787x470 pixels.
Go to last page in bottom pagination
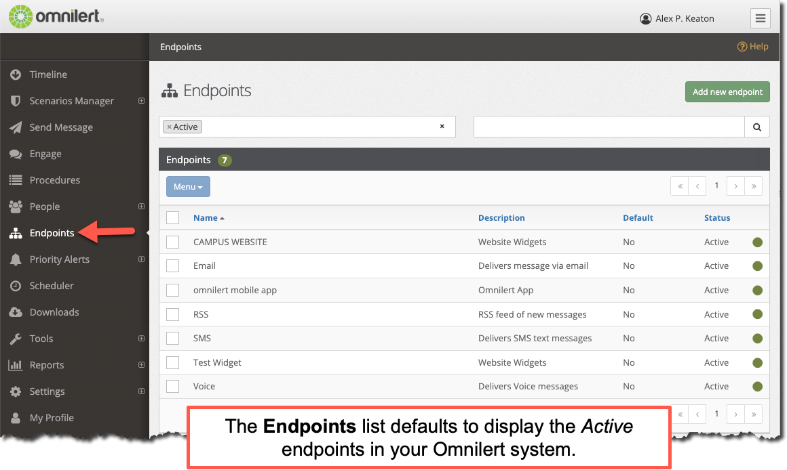(x=753, y=414)
